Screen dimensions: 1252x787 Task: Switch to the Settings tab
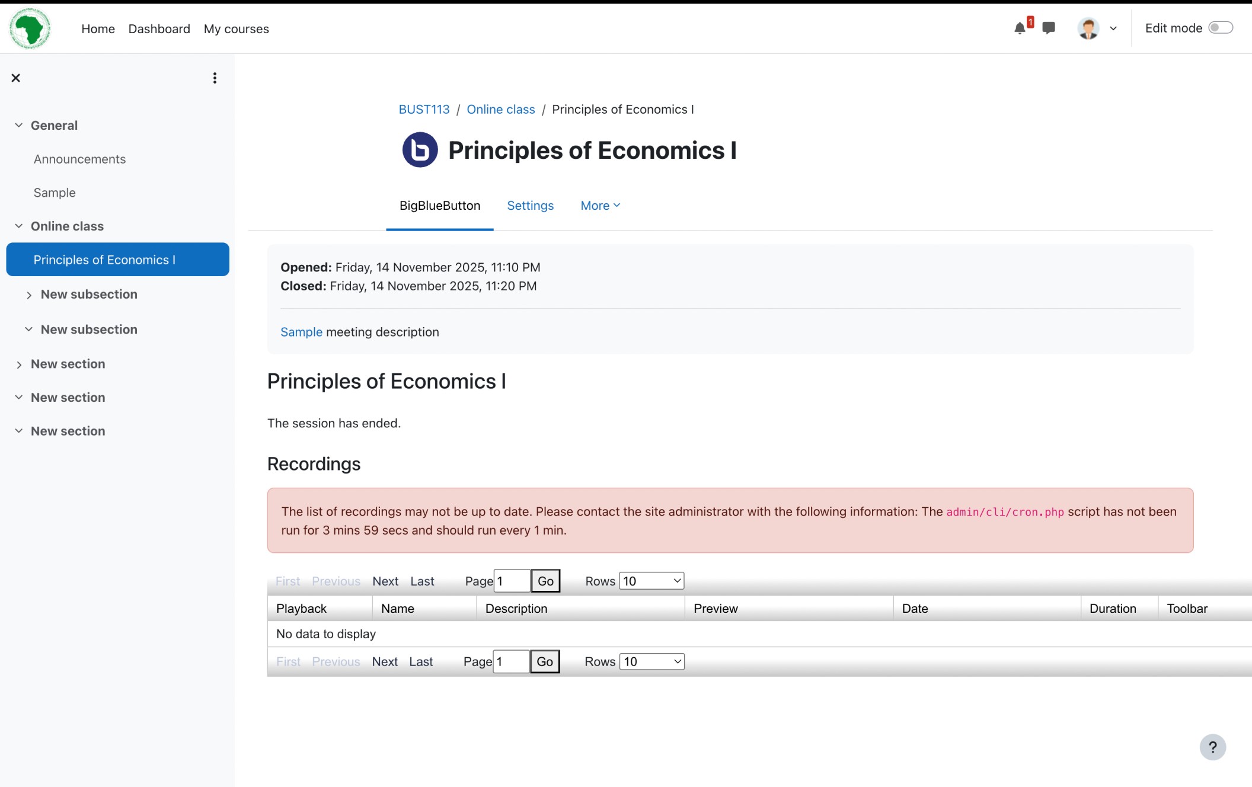[530, 205]
